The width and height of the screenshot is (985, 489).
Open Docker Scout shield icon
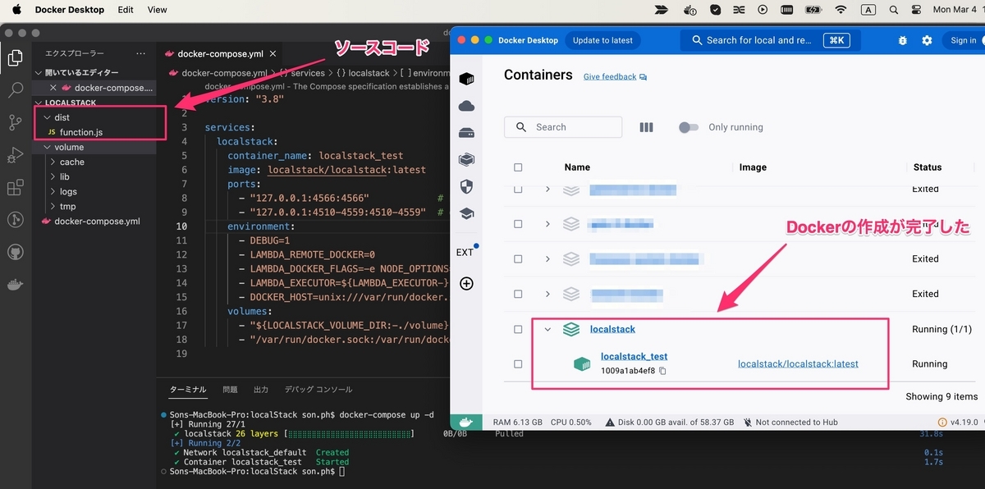click(466, 186)
